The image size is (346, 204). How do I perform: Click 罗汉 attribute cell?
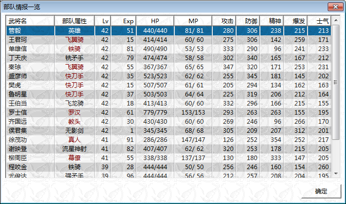pyautogui.click(x=74, y=113)
